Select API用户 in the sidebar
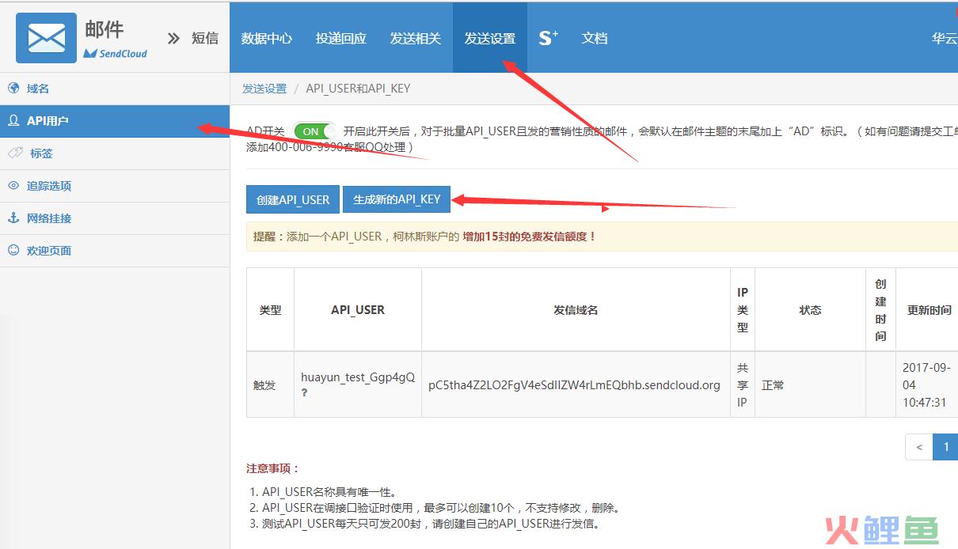Viewport: 958px width, 549px height. coord(115,121)
